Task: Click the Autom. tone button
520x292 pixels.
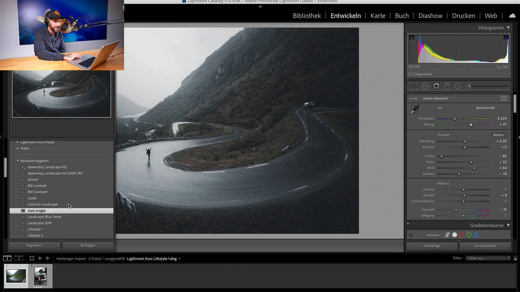Action: tap(499, 135)
